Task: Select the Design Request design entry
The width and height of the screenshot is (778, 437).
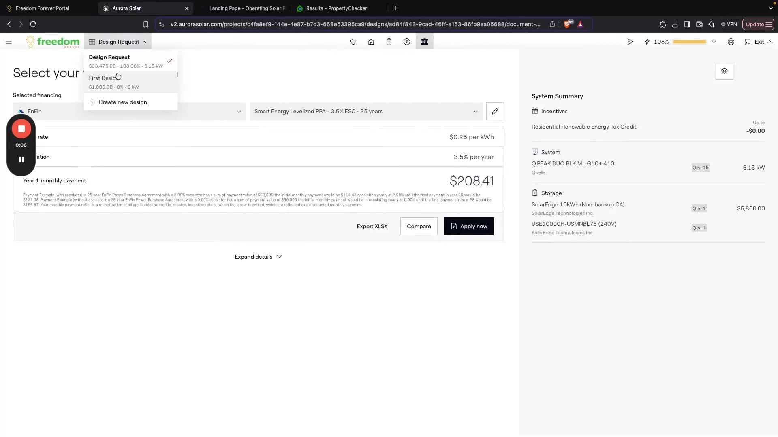Action: click(x=130, y=61)
